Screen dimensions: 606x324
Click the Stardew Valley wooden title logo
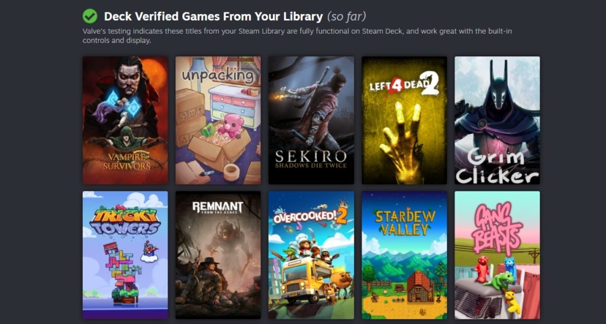[x=405, y=223]
